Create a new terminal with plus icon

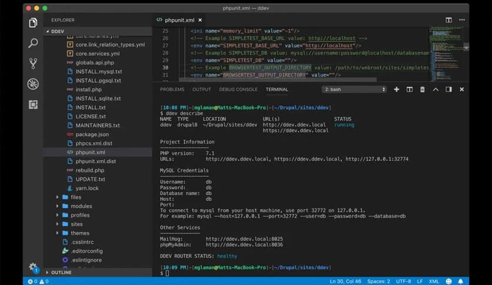click(x=396, y=90)
